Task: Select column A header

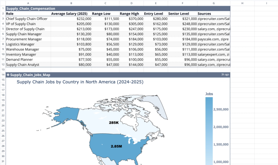Action: (28, 3)
